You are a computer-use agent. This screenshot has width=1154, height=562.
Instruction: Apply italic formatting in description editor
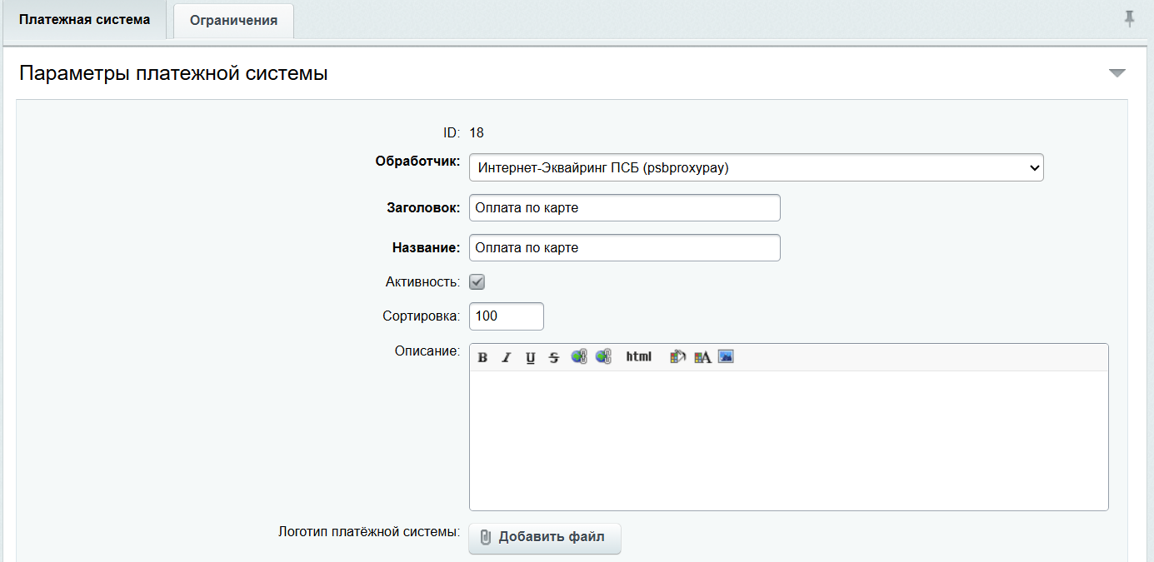coord(506,357)
